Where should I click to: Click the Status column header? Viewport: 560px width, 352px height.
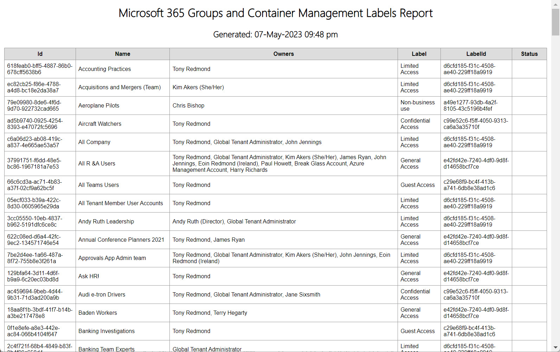click(529, 54)
